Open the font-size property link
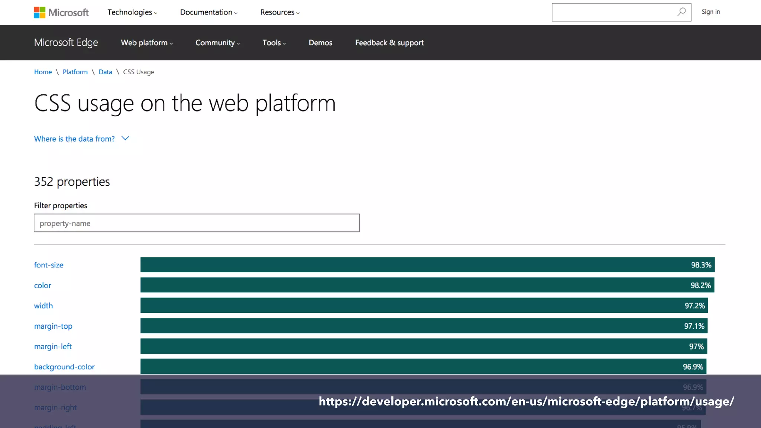This screenshot has width=761, height=428. [49, 265]
